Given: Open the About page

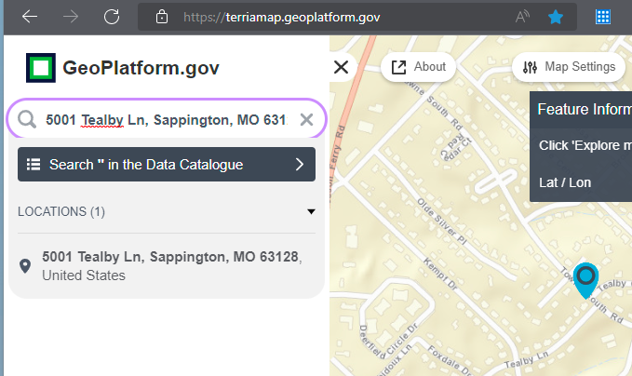Looking at the screenshot, I should (x=418, y=67).
